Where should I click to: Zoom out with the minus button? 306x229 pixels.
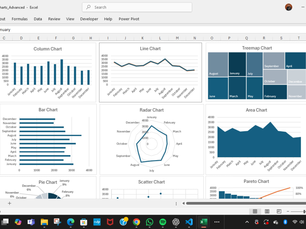pos(288,211)
